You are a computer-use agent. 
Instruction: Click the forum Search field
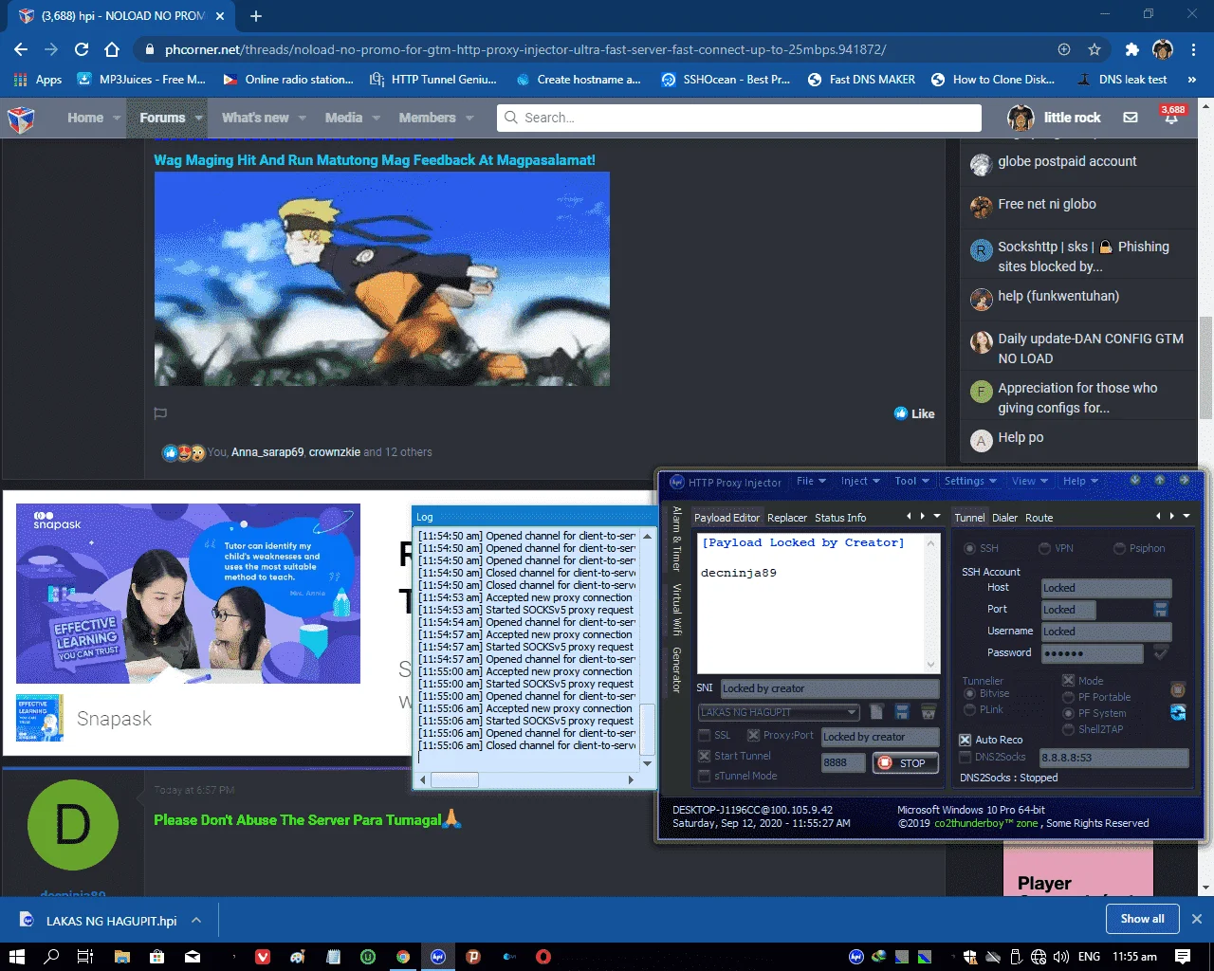point(739,118)
